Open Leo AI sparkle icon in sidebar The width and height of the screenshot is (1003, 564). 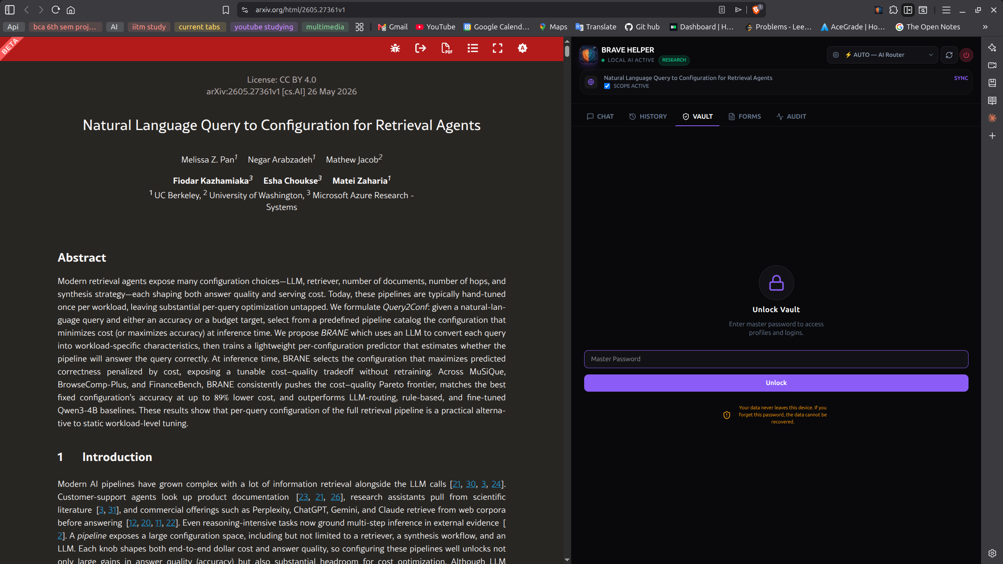tap(992, 47)
